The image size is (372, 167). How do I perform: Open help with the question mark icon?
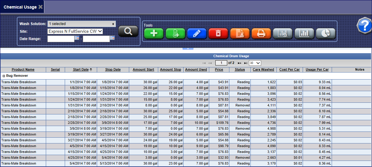[x=364, y=26]
